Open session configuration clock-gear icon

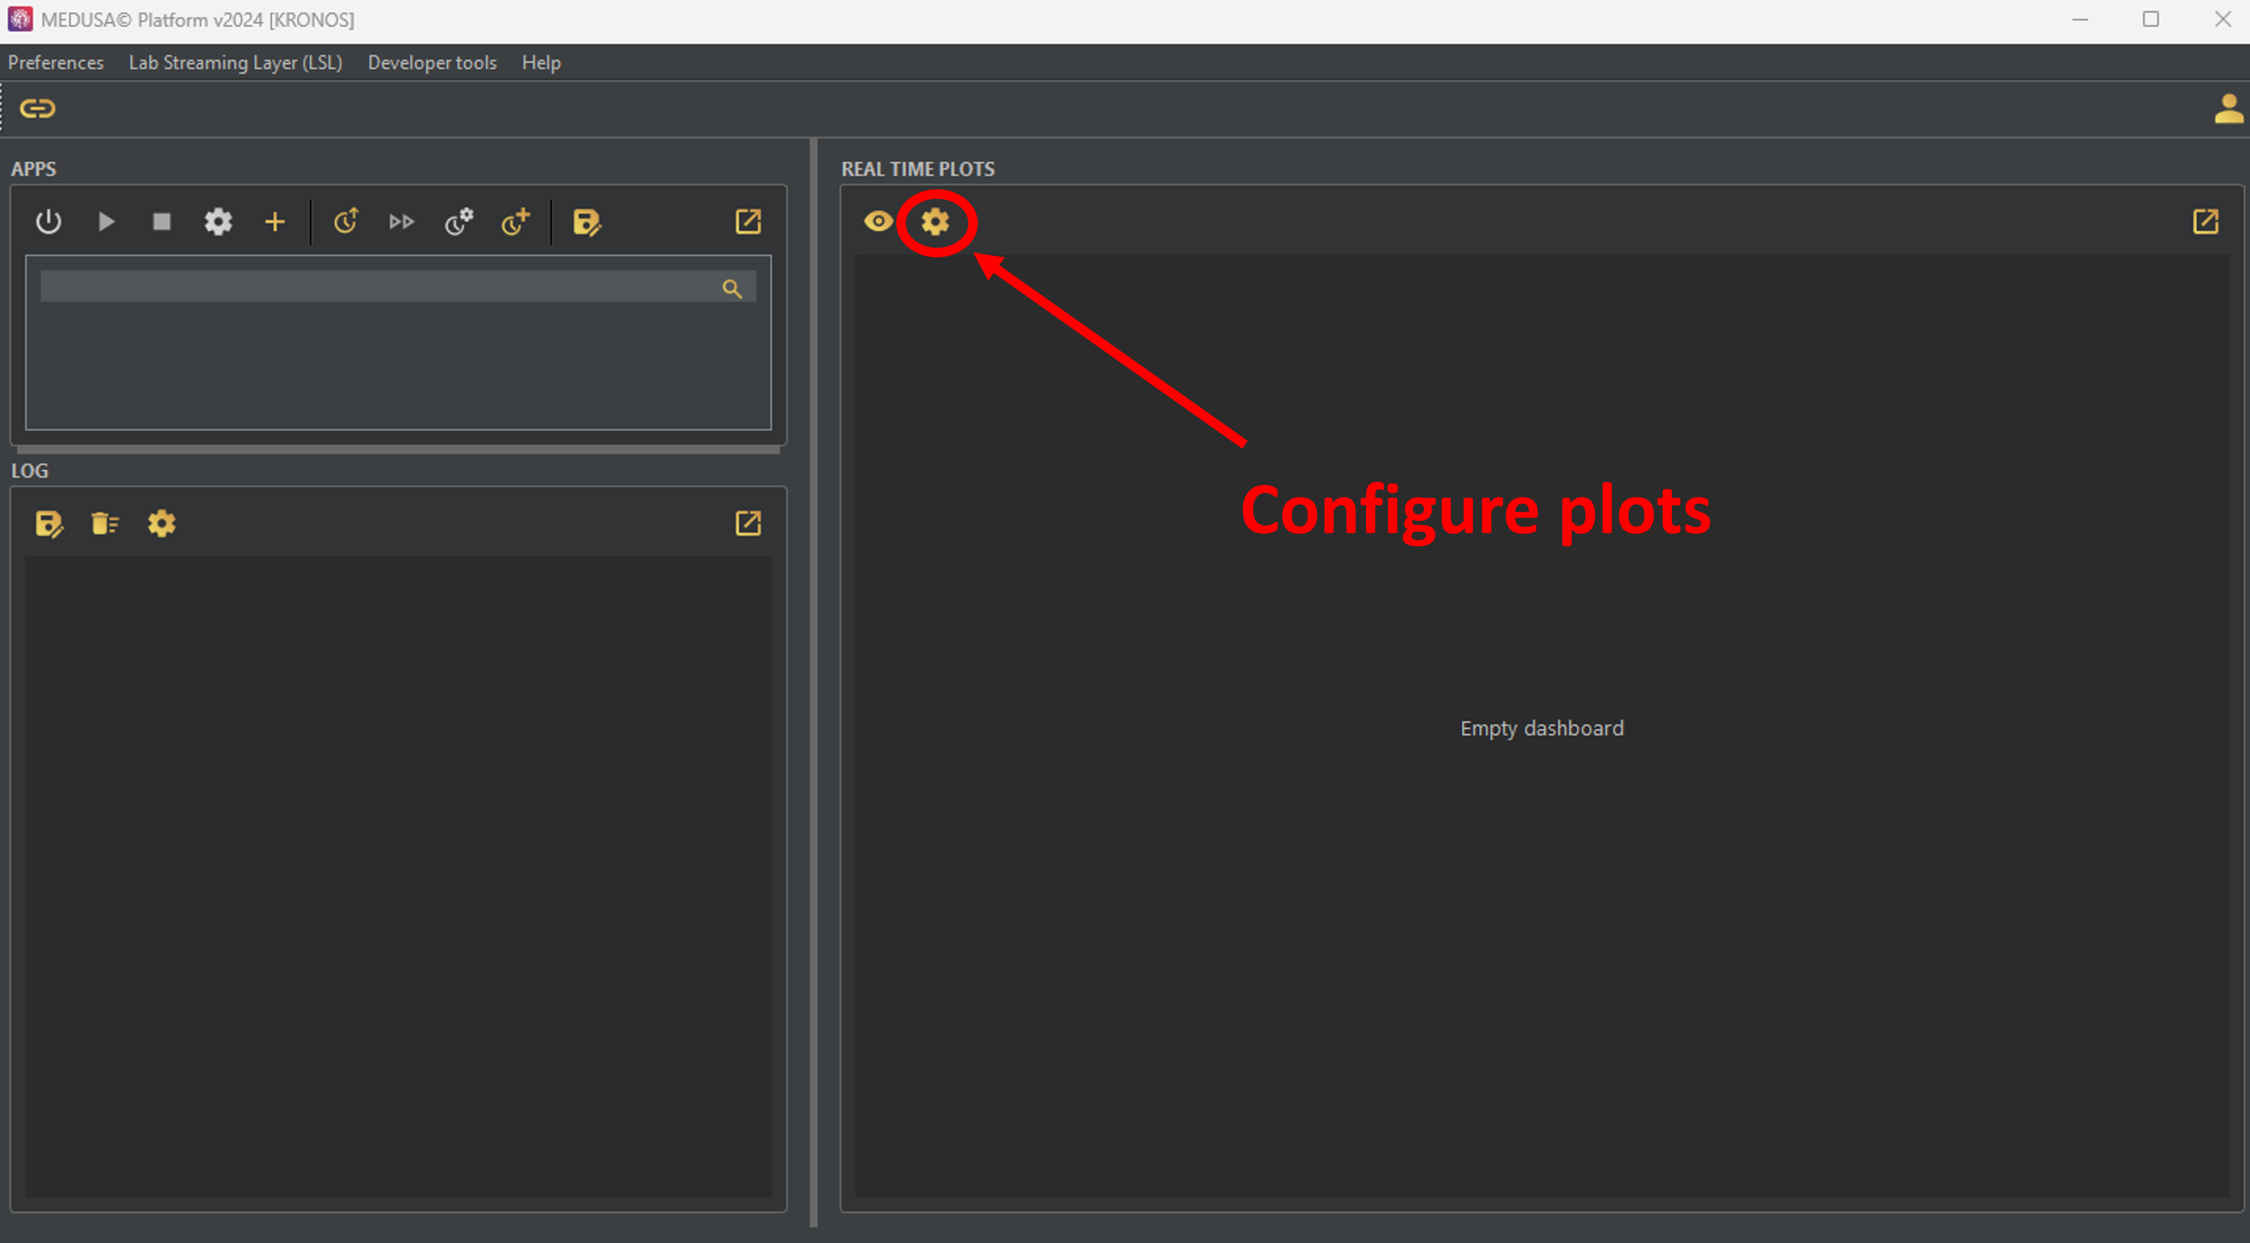point(458,222)
